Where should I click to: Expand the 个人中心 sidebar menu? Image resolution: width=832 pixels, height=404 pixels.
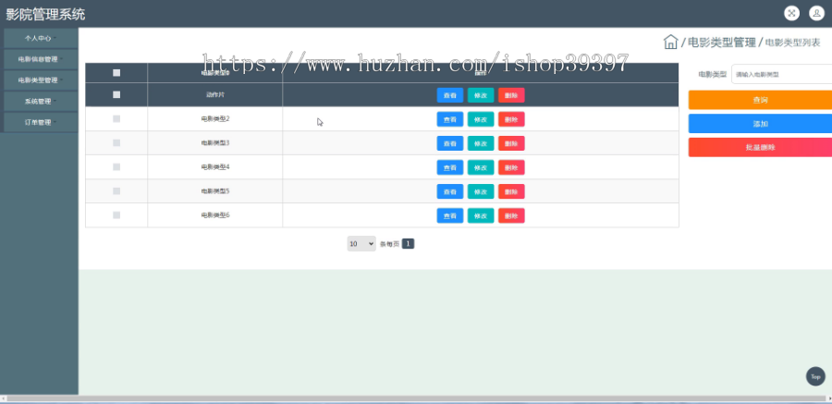coord(41,38)
